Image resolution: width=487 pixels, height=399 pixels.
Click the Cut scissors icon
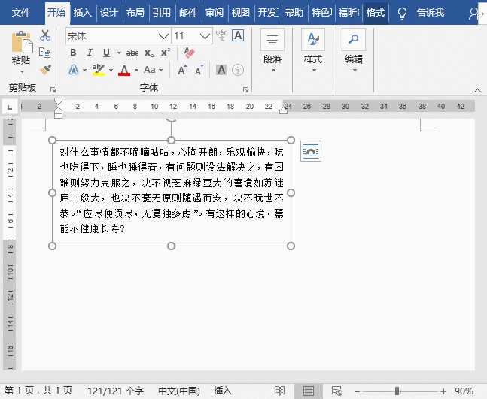(45, 35)
